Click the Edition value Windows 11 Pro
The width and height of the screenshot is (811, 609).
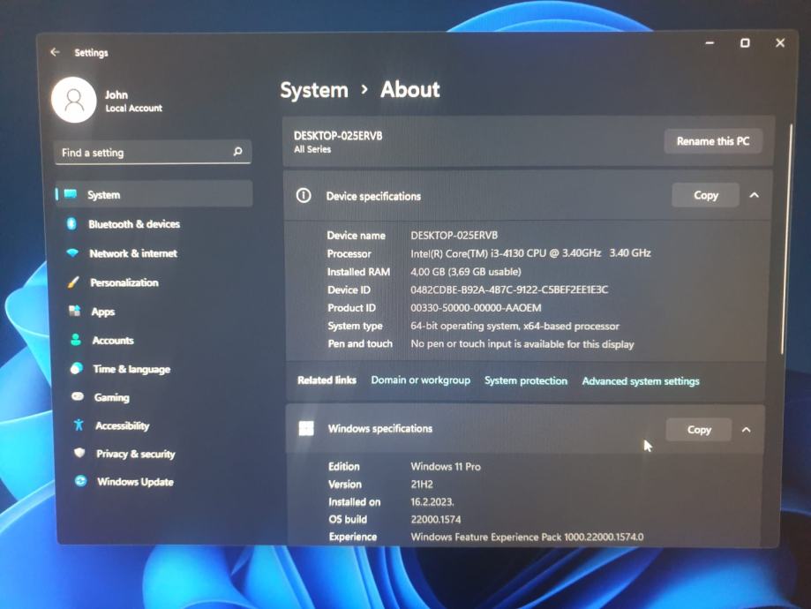(x=446, y=467)
